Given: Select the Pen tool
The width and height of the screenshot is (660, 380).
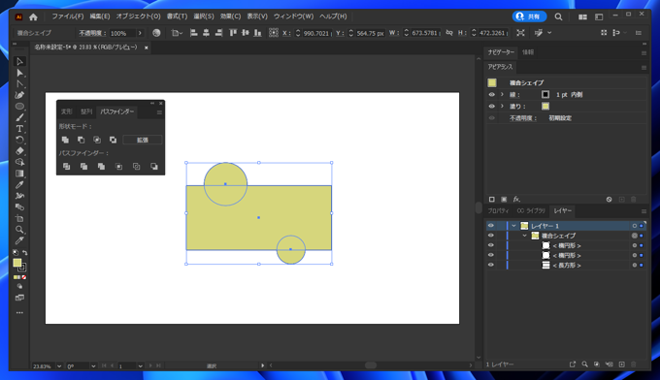Looking at the screenshot, I should point(19,95).
